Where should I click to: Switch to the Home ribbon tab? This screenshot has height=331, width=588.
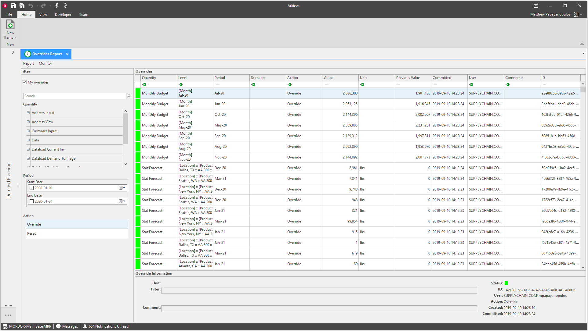26,14
